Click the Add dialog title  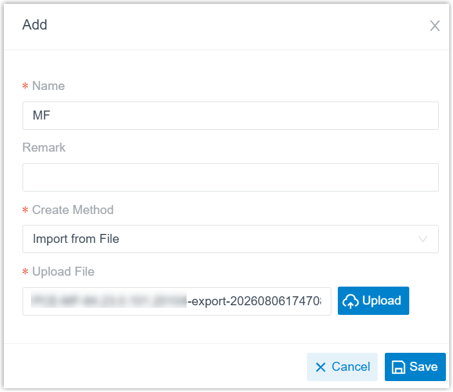tap(35, 25)
